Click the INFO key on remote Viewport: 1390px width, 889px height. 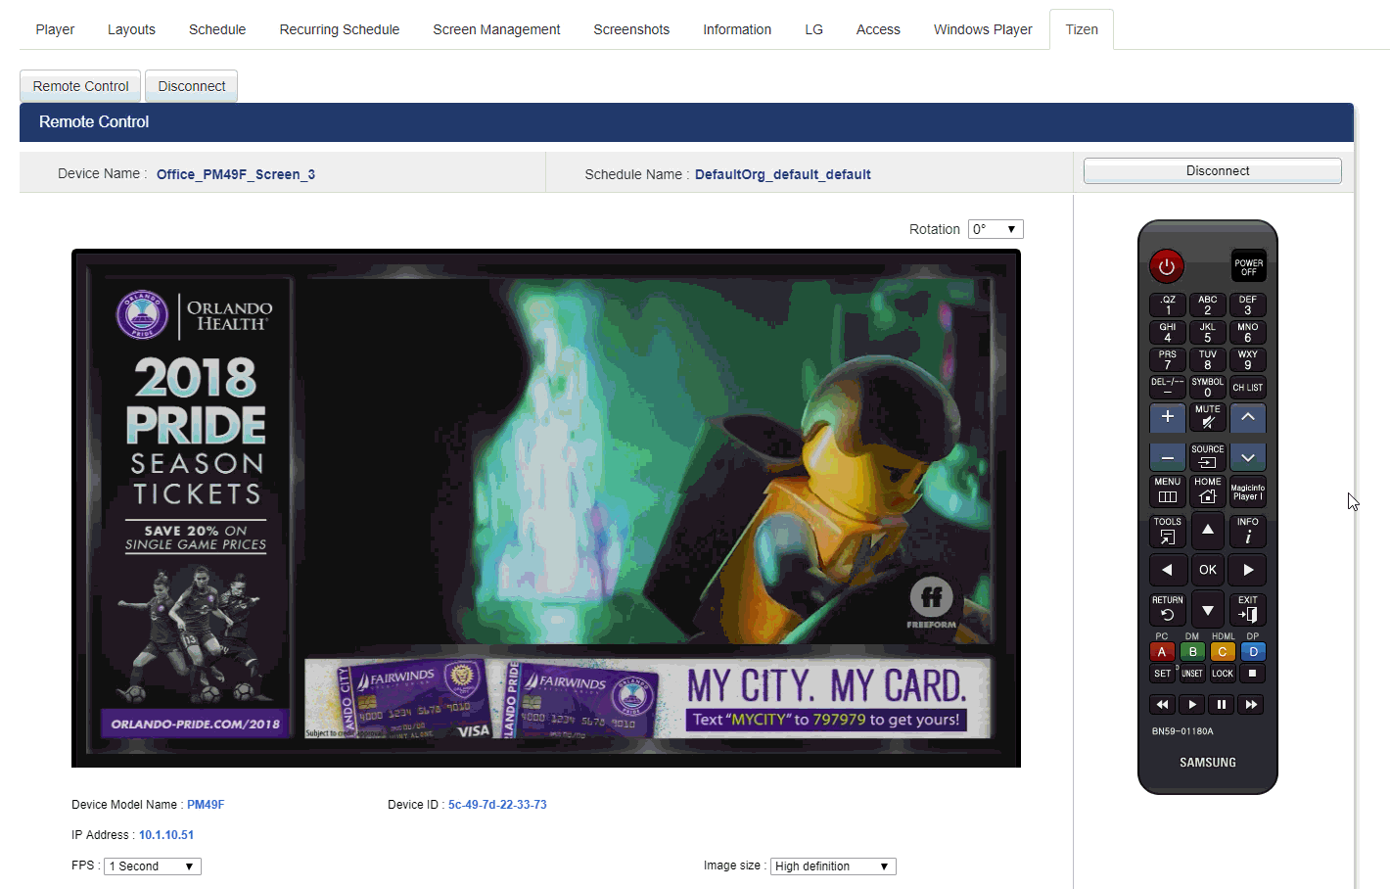[1248, 531]
